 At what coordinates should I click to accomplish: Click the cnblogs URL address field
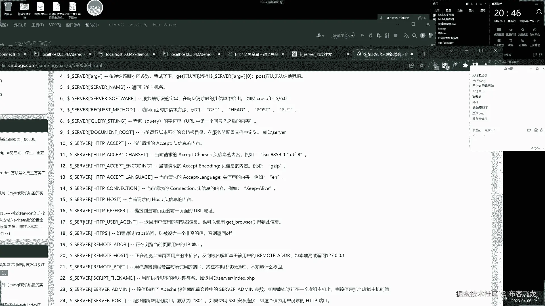pyautogui.click(x=55, y=65)
